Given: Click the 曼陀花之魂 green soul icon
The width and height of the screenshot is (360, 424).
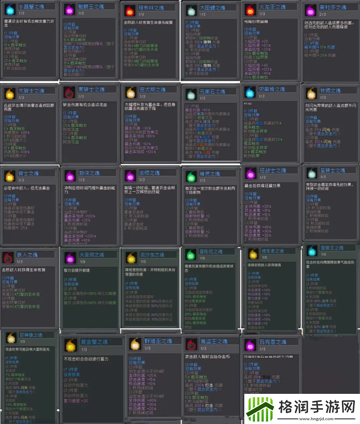Looking at the screenshot, I should point(190,254).
